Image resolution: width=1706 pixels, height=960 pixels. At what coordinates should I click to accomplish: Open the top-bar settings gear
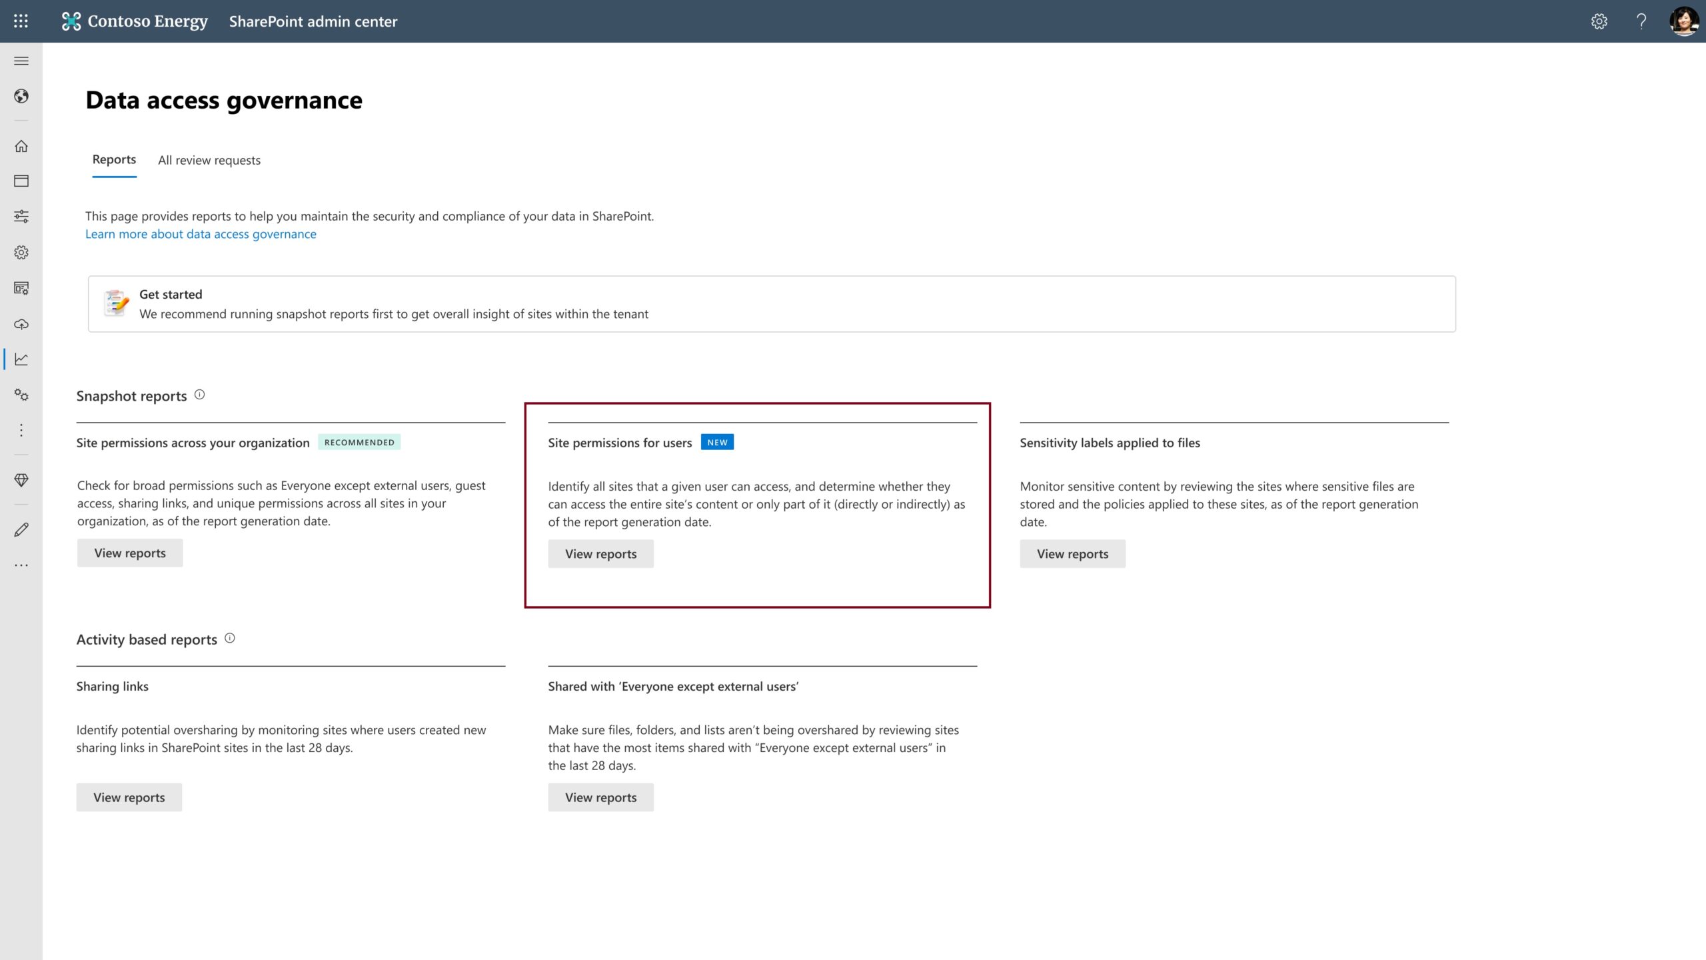pyautogui.click(x=1599, y=21)
